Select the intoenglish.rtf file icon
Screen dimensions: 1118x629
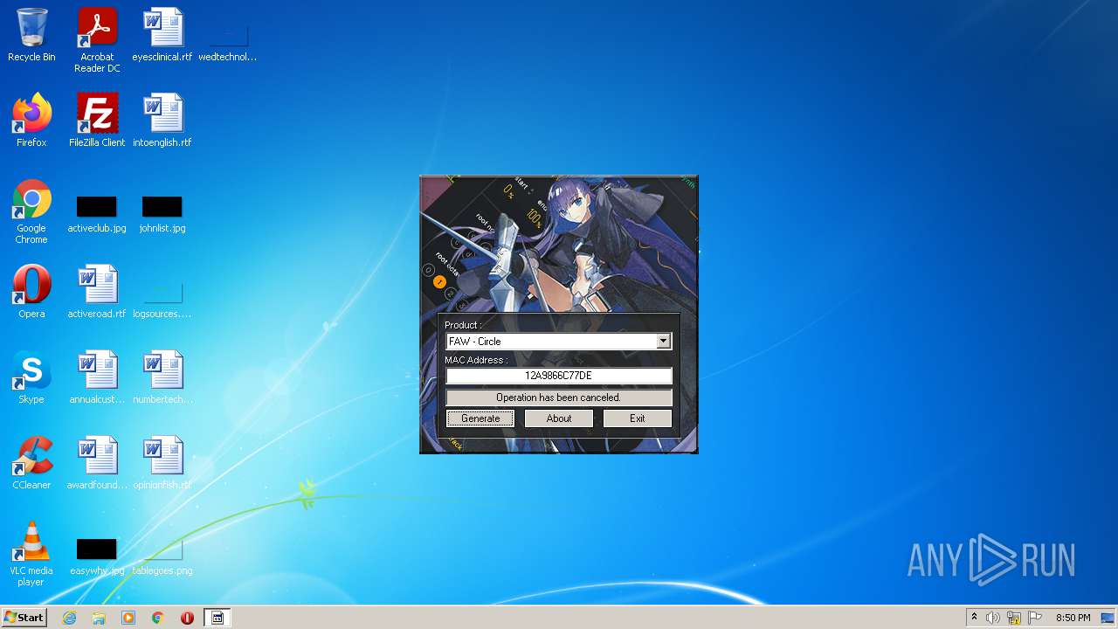[162, 121]
